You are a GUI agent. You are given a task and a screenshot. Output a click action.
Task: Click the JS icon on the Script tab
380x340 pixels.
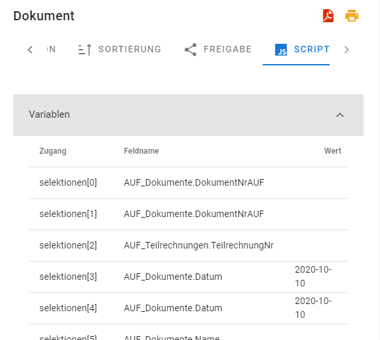281,50
